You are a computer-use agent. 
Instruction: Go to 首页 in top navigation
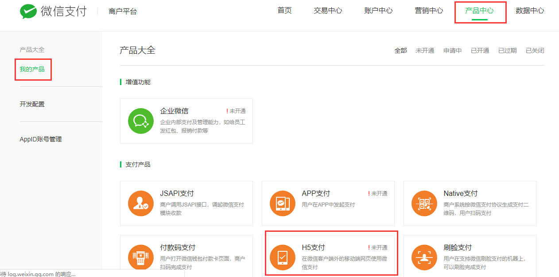pos(284,11)
